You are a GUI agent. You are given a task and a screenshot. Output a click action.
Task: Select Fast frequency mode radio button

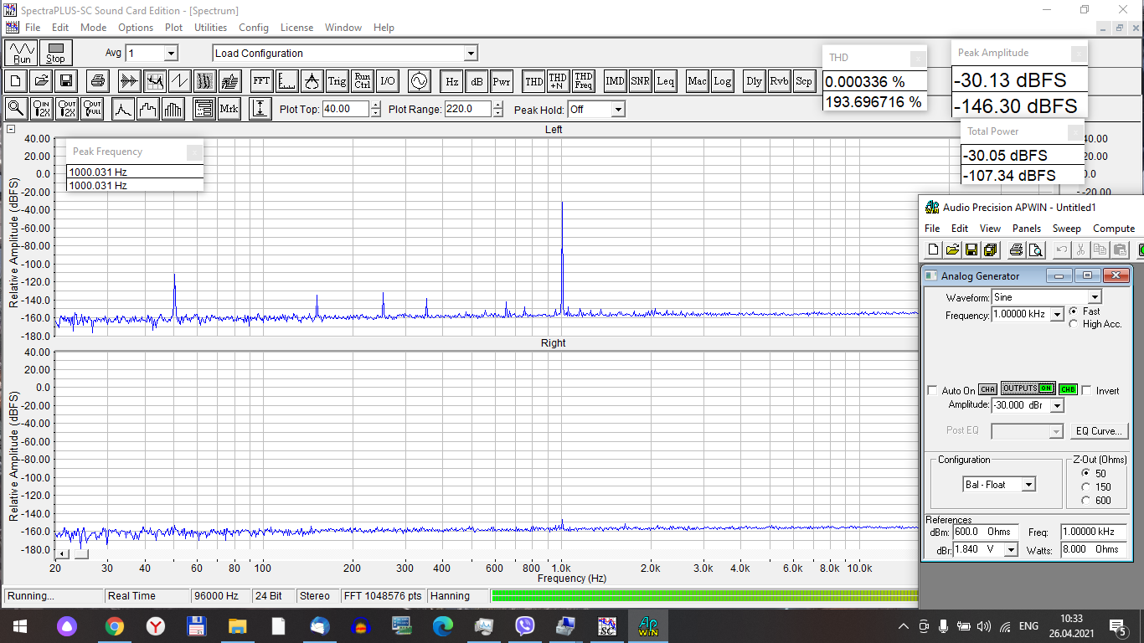(1074, 311)
